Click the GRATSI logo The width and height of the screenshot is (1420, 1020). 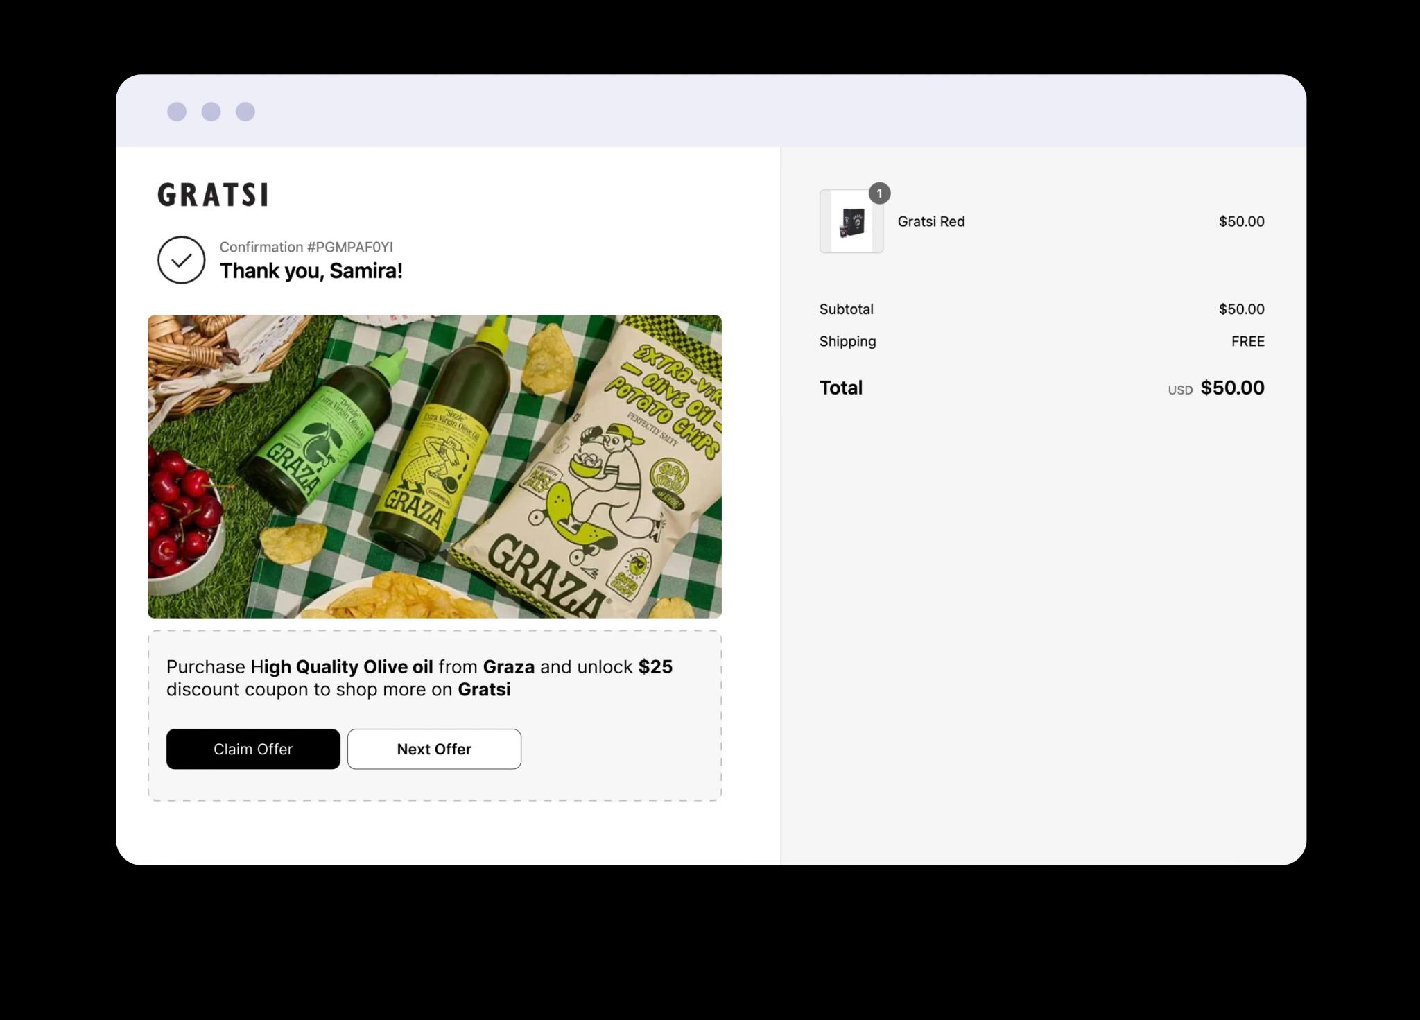pyautogui.click(x=214, y=195)
